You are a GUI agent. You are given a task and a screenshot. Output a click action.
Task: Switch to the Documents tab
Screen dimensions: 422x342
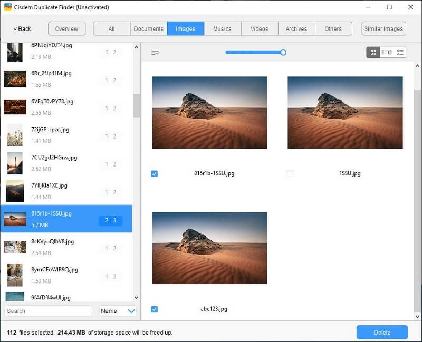coord(149,29)
